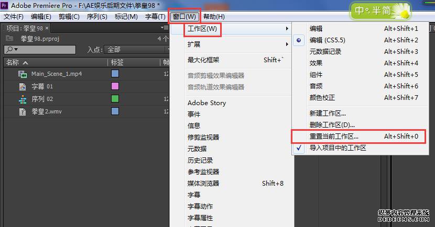Open the 序列(S) menu
Screen dimensions: 435x227
pos(97,17)
